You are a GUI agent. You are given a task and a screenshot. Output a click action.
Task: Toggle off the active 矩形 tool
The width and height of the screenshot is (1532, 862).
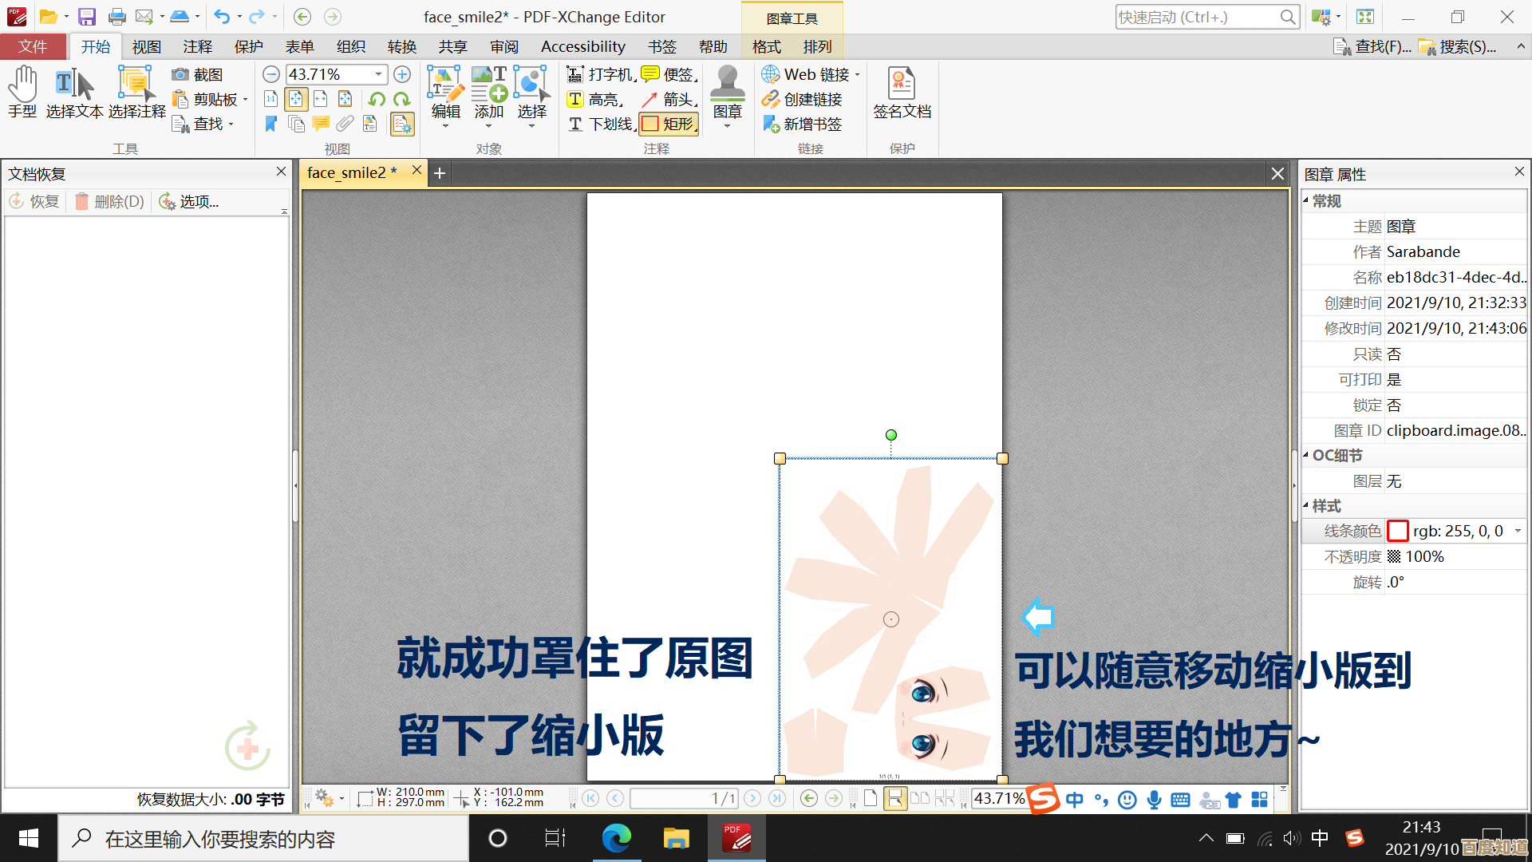point(669,124)
